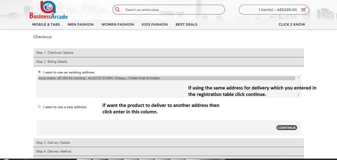337x160 pixels.
Task: Click the address list scroll-up arrow
Action: click(x=298, y=78)
